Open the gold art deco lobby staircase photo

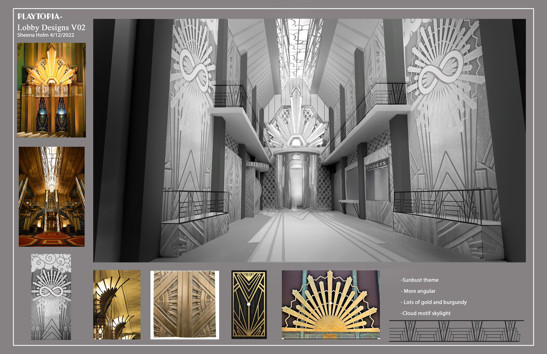coord(52,197)
